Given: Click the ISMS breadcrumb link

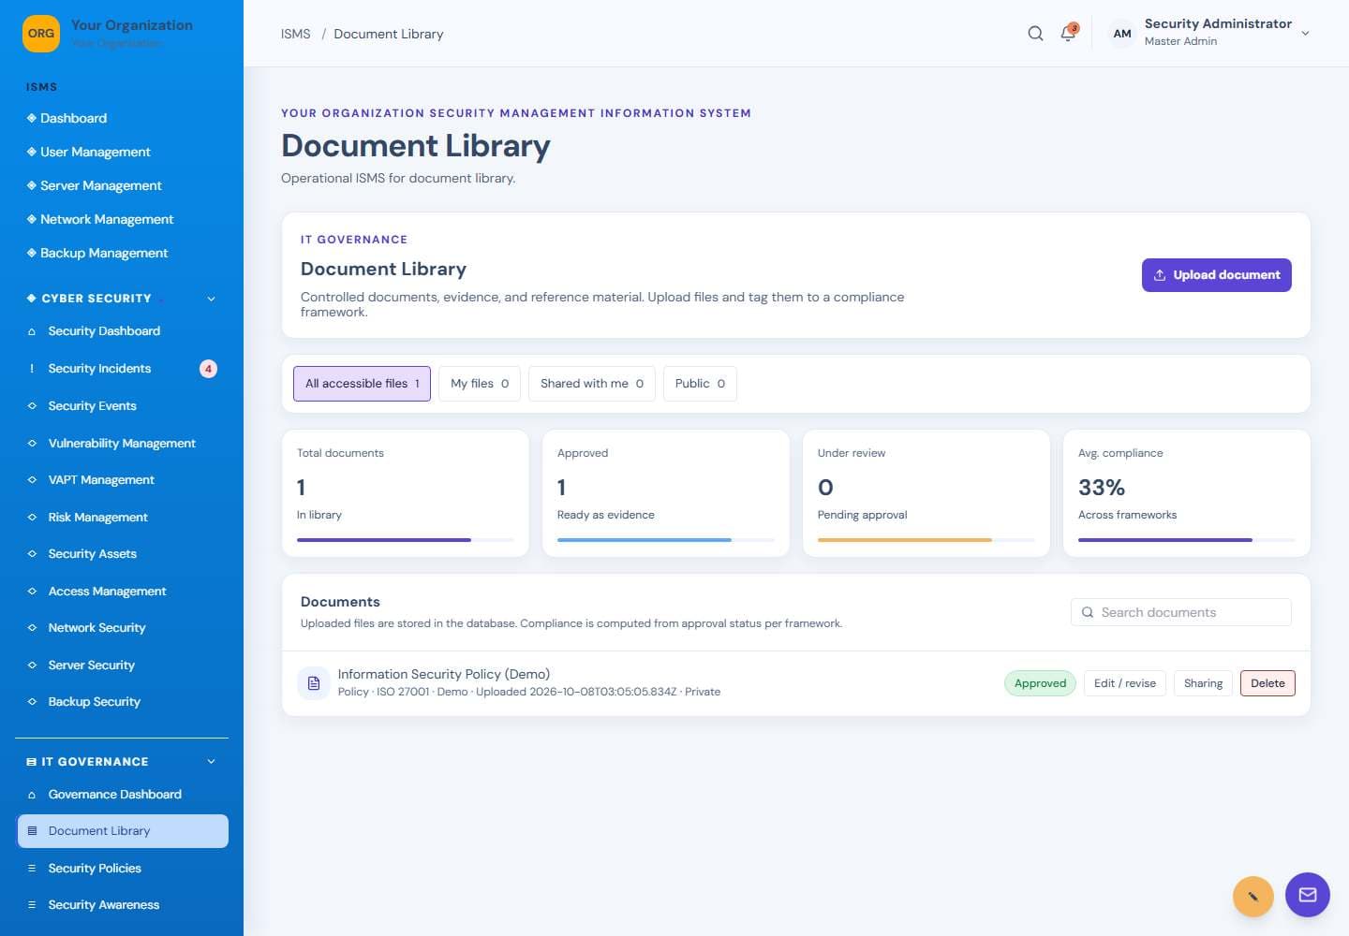Looking at the screenshot, I should 295,34.
